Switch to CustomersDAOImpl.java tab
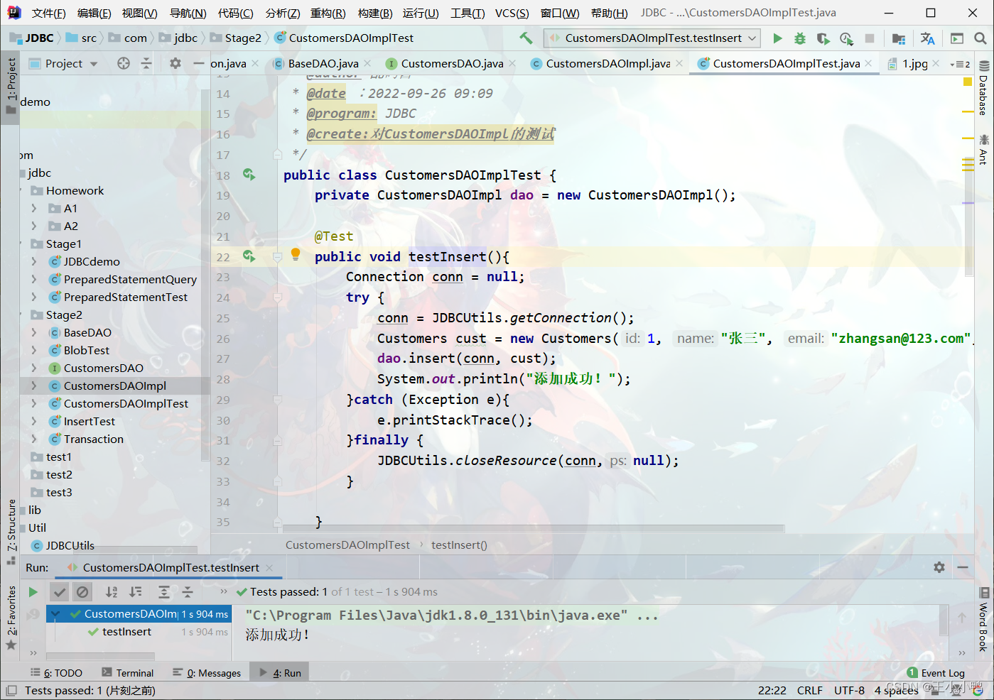This screenshot has height=700, width=994. 608,63
